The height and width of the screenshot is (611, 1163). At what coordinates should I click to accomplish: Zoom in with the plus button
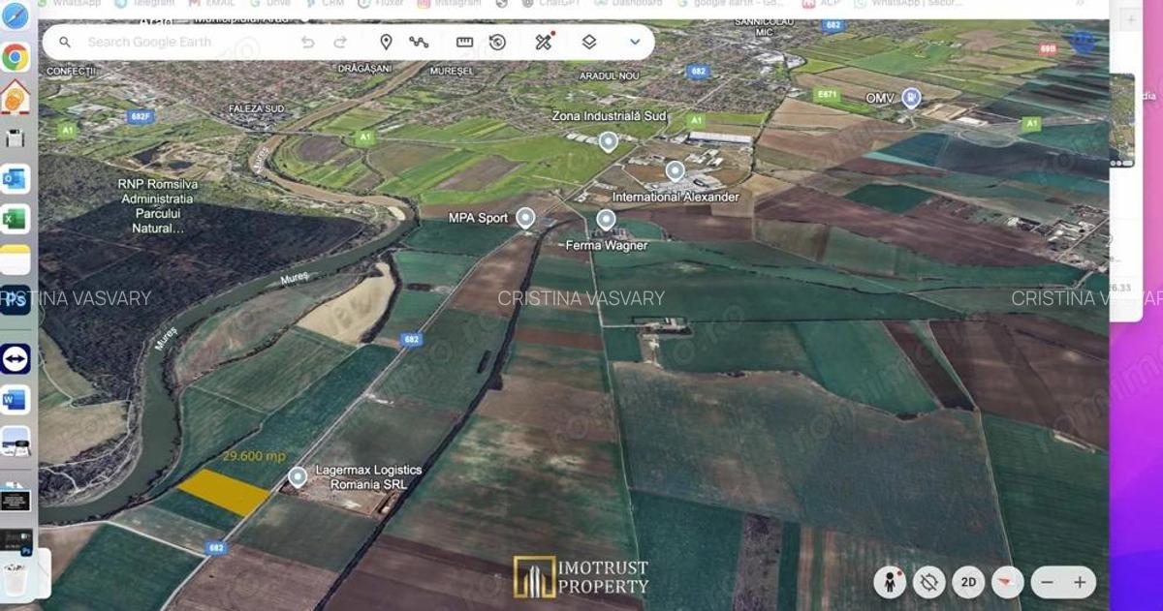click(x=1079, y=582)
